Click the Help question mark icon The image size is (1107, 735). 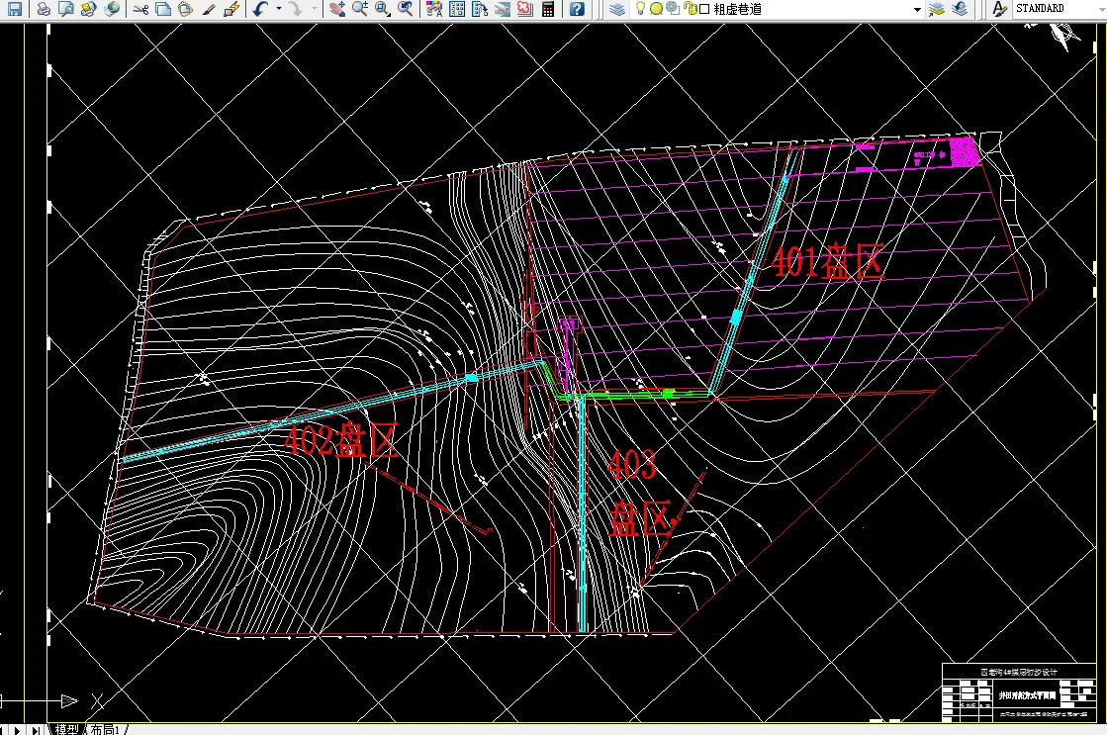tap(577, 9)
